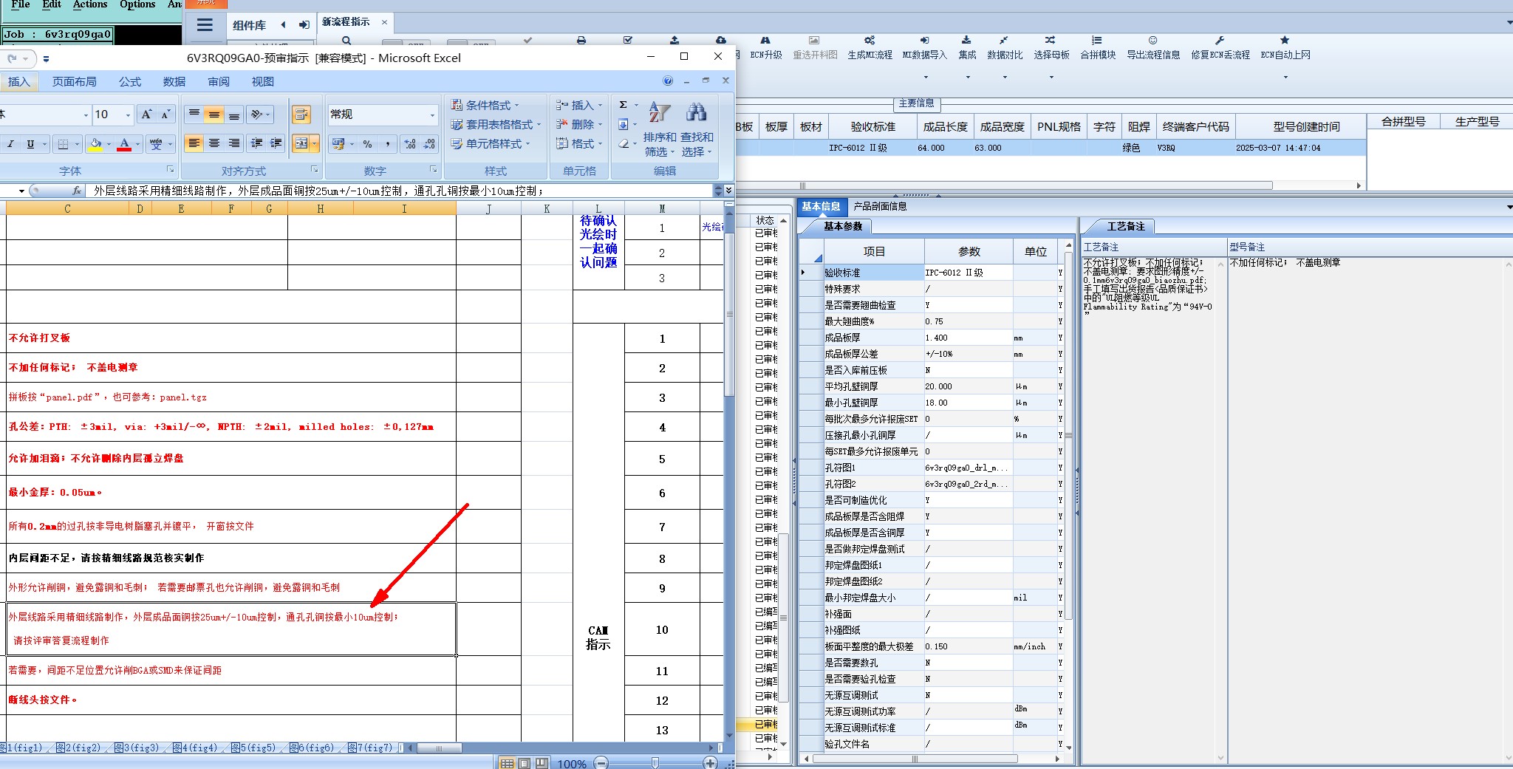Image resolution: width=1513 pixels, height=769 pixels.
Task: Open the font size dropdown showing 10
Action: [128, 115]
